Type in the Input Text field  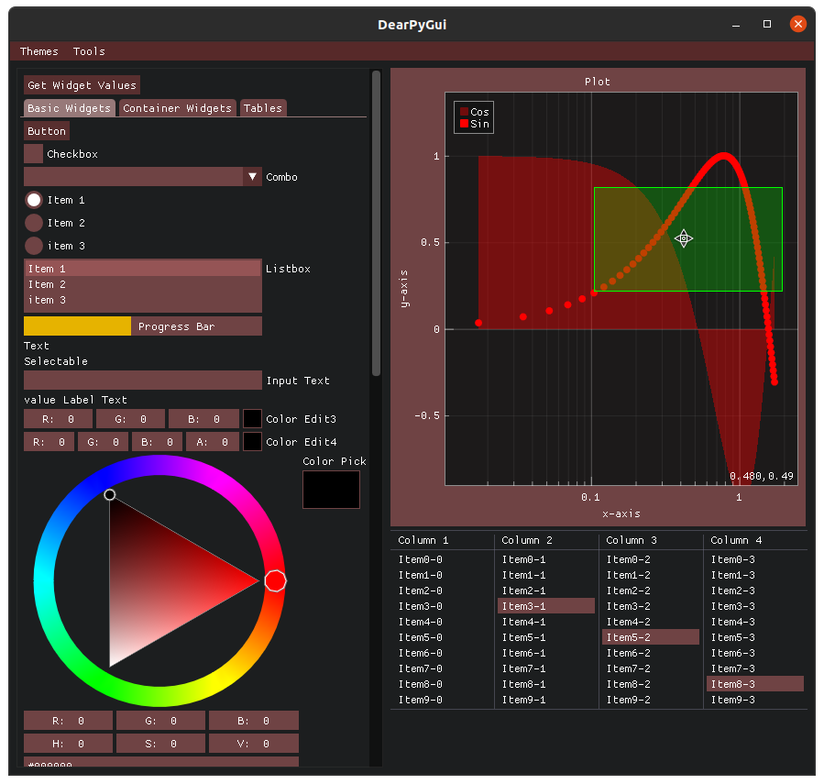[x=142, y=381]
